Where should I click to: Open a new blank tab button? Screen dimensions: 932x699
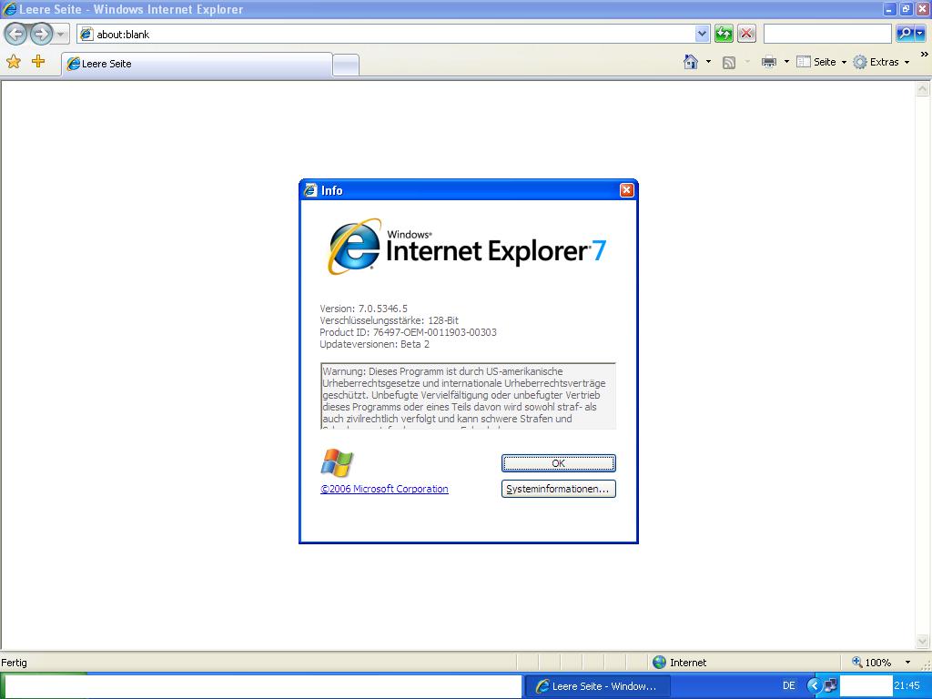(x=345, y=65)
